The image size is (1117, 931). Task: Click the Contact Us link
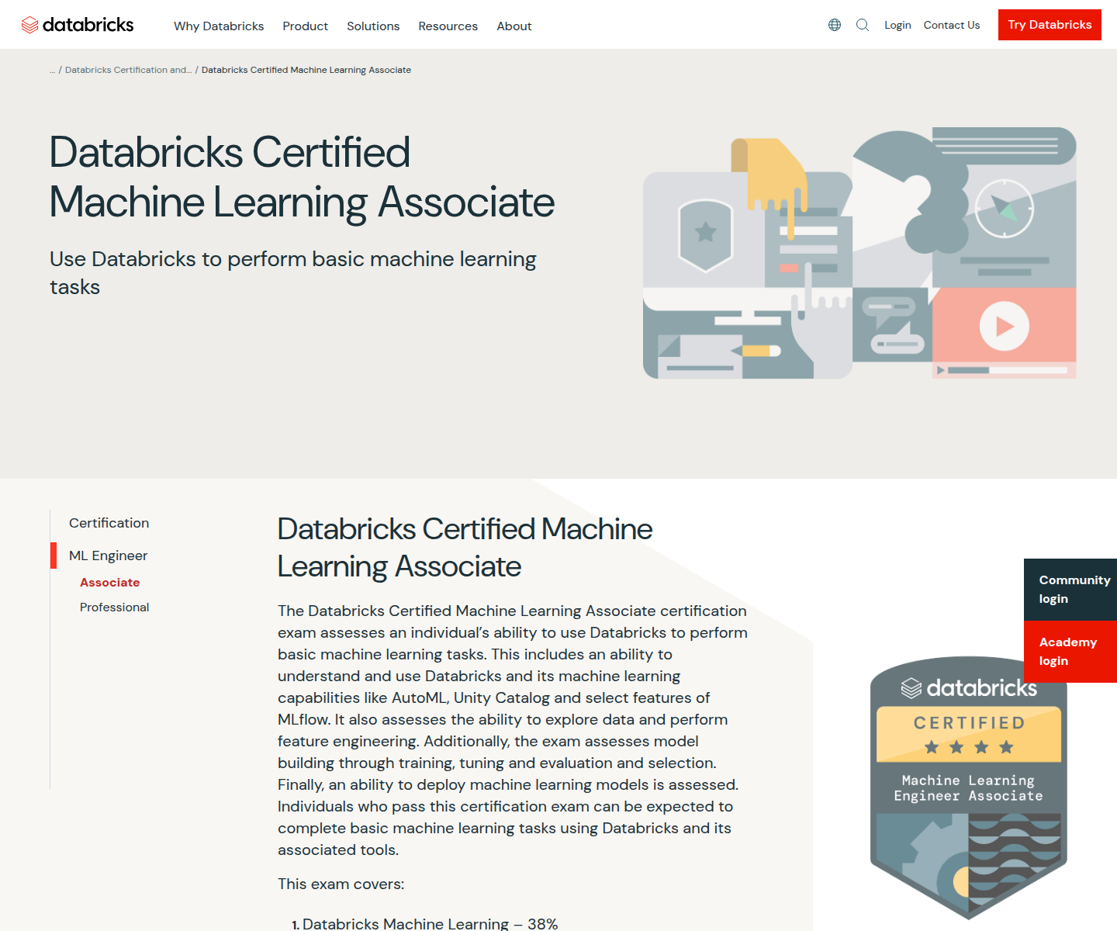pyautogui.click(x=952, y=25)
